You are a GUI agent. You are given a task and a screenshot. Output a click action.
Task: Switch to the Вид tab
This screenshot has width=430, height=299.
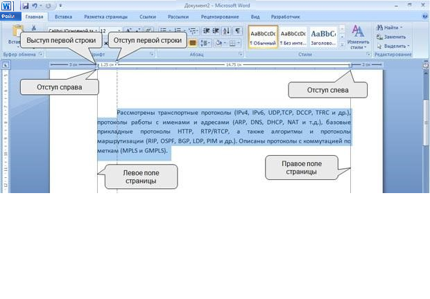pyautogui.click(x=255, y=17)
